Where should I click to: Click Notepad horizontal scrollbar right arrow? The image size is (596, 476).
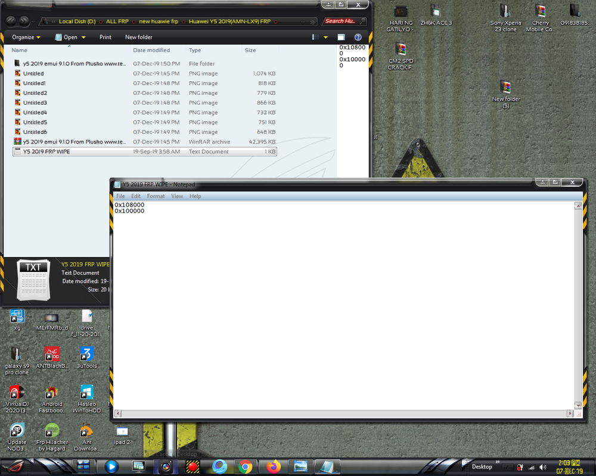click(569, 414)
